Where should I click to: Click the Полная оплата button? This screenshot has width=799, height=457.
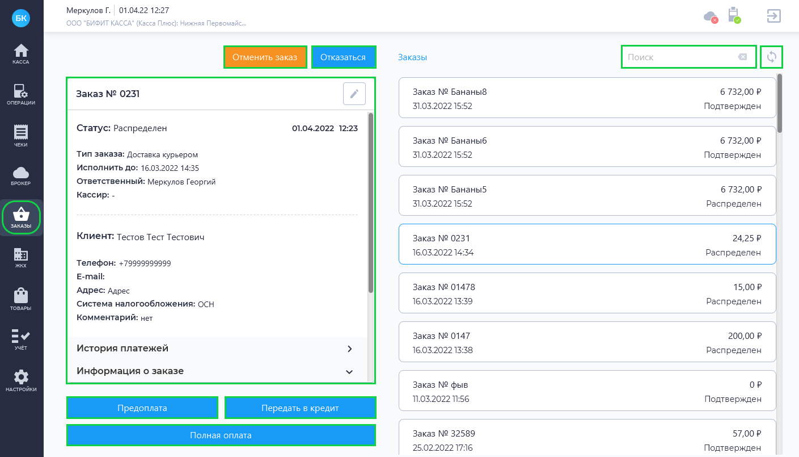221,435
